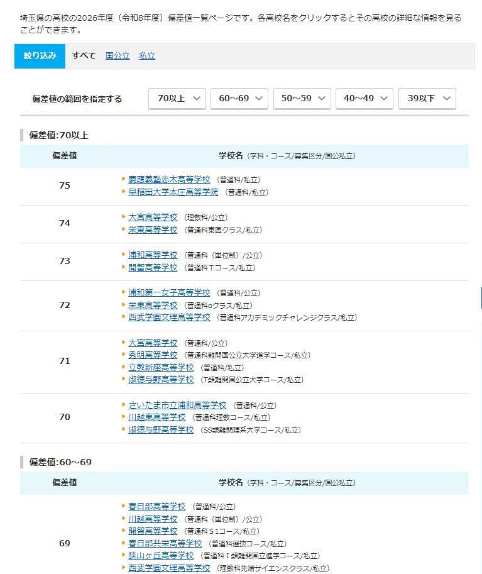Click the 偏差値 69 cell
The height and width of the screenshot is (574, 482).
65,544
